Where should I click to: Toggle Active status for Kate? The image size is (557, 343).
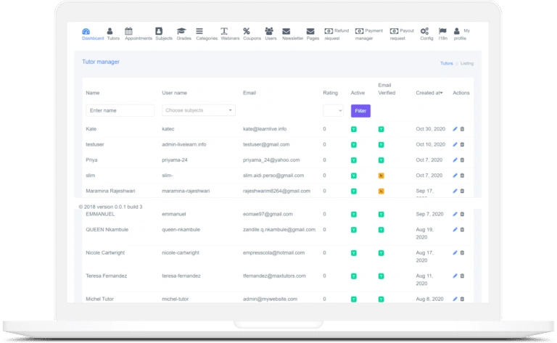pos(354,129)
